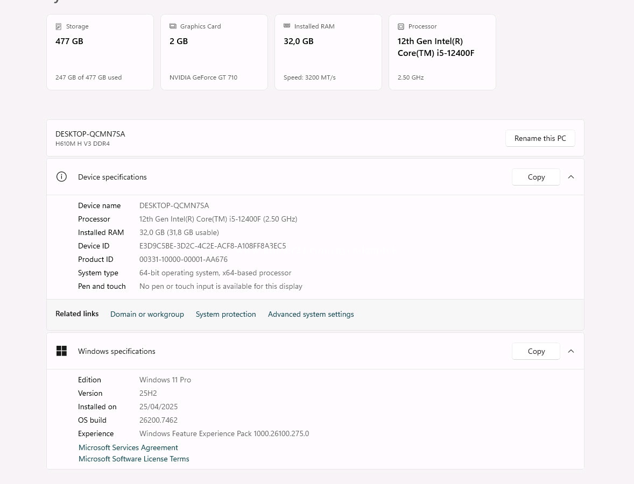Copy the Windows specifications
The width and height of the screenshot is (634, 484).
click(x=536, y=351)
